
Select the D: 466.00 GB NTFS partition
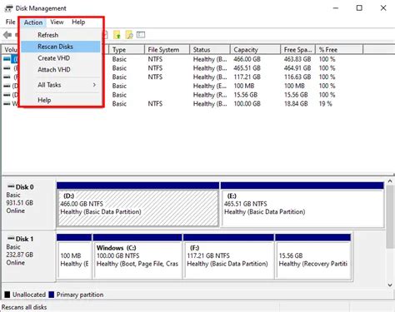[x=137, y=208]
